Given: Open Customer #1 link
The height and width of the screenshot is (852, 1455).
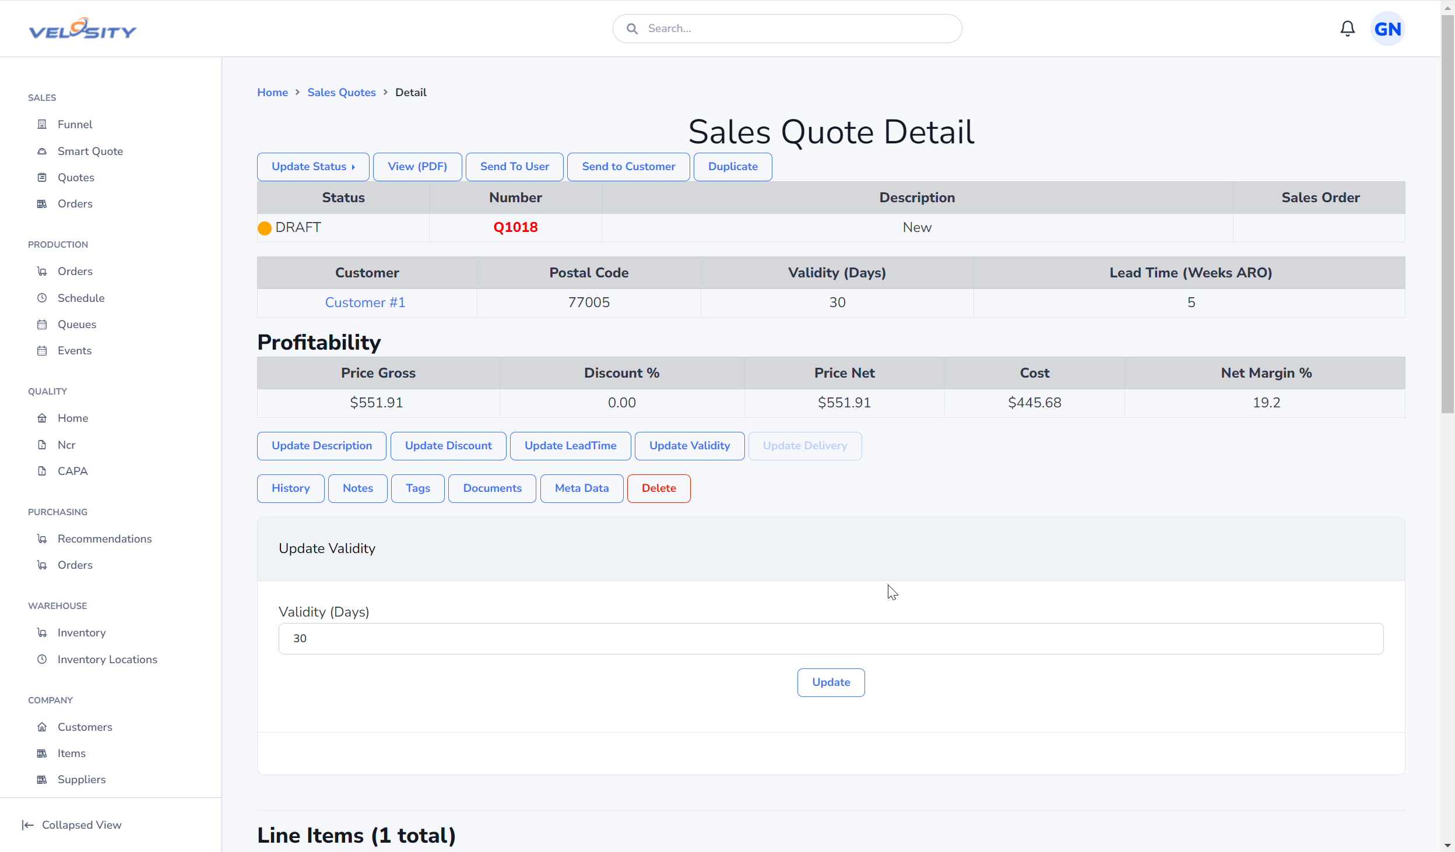Looking at the screenshot, I should [365, 302].
